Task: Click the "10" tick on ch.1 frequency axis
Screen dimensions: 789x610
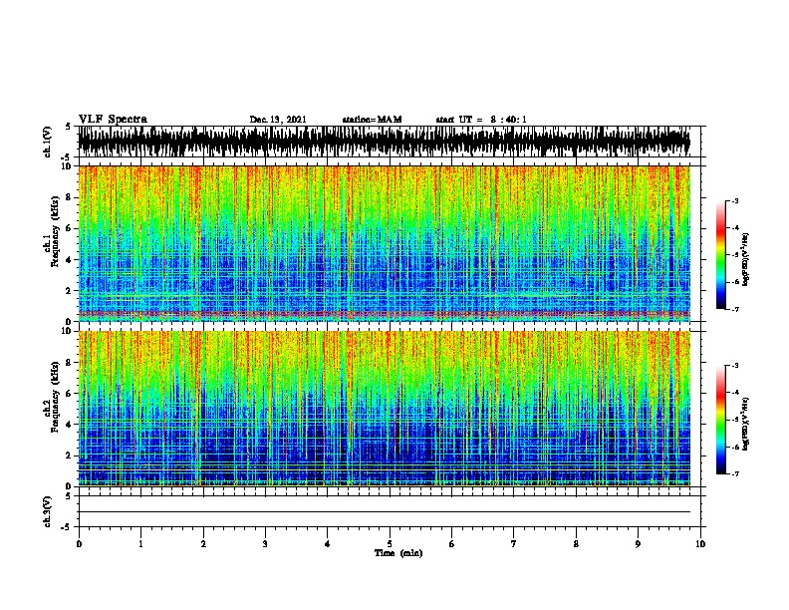Action: coord(68,166)
